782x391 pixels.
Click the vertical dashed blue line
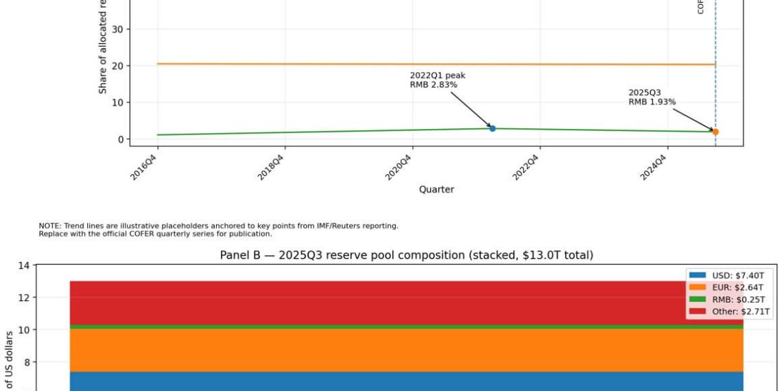tap(715, 41)
